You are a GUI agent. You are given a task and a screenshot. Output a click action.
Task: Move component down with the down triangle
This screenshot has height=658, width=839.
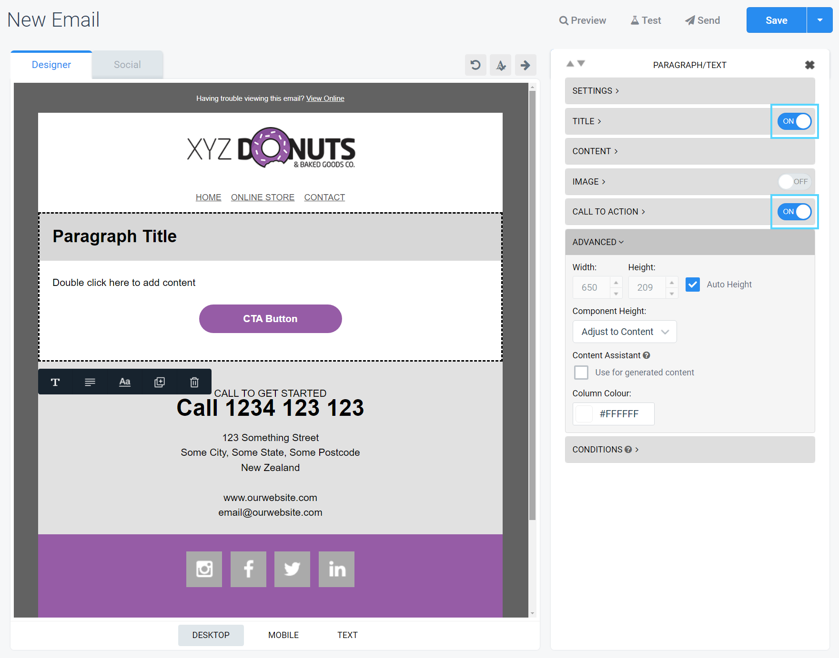point(581,63)
